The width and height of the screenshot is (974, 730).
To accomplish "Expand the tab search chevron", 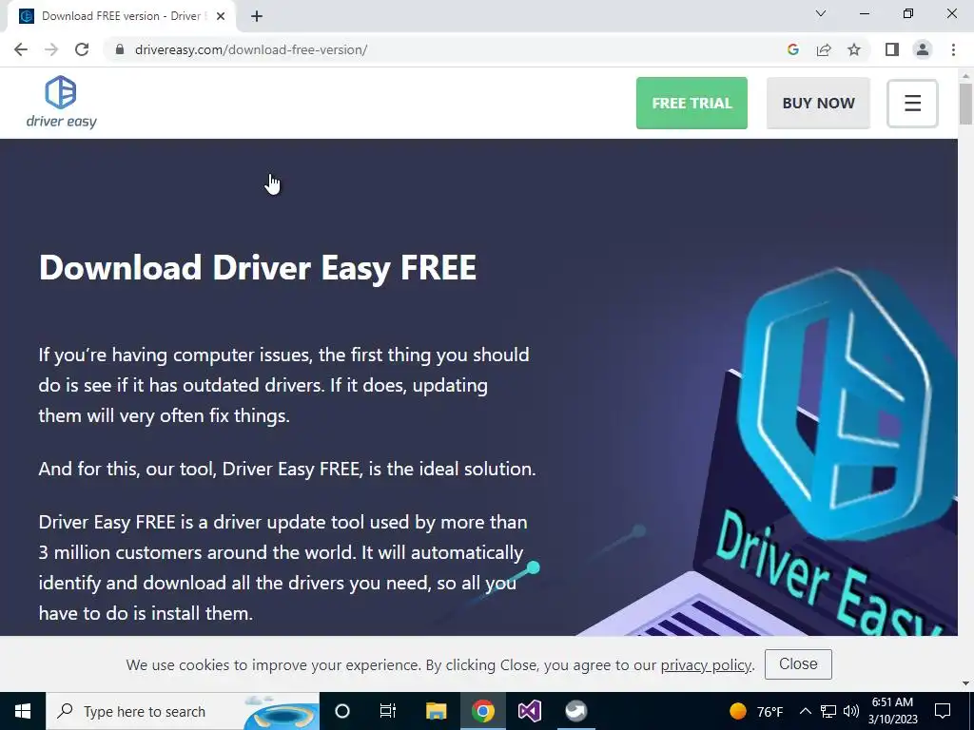I will [821, 13].
